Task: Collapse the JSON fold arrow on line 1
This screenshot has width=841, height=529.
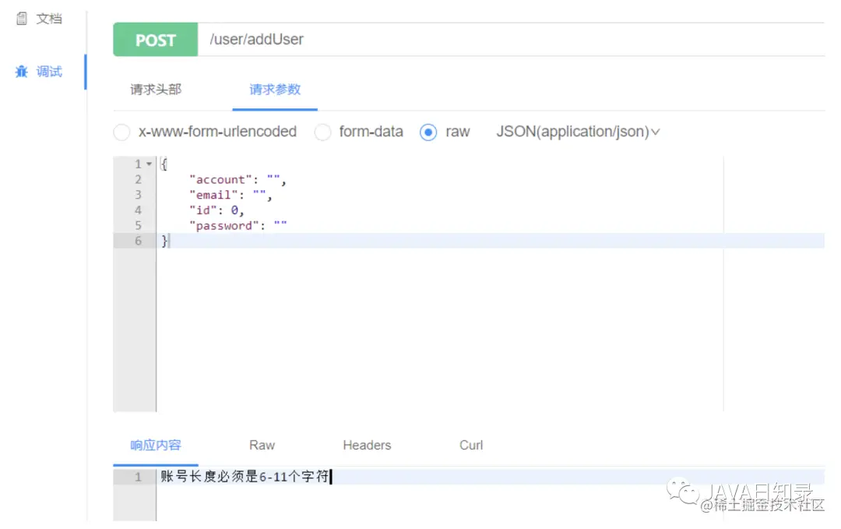Action: click(149, 164)
